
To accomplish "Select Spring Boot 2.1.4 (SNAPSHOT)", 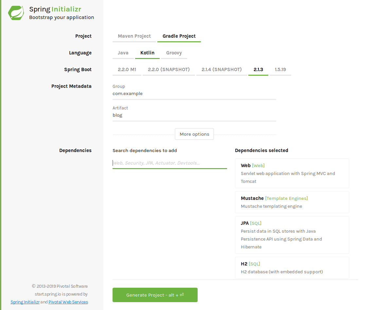I will pos(222,69).
